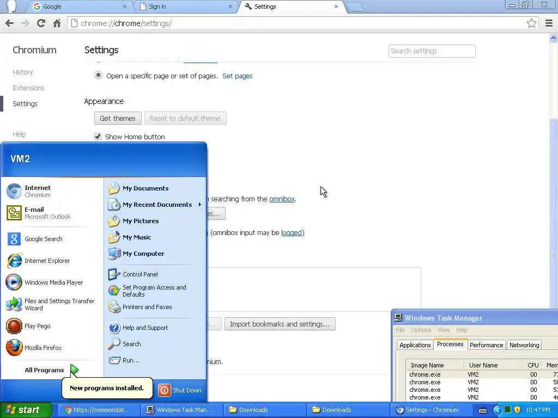Launch E-mail Microsoft Outlook
The width and height of the screenshot is (558, 418).
coord(52,213)
